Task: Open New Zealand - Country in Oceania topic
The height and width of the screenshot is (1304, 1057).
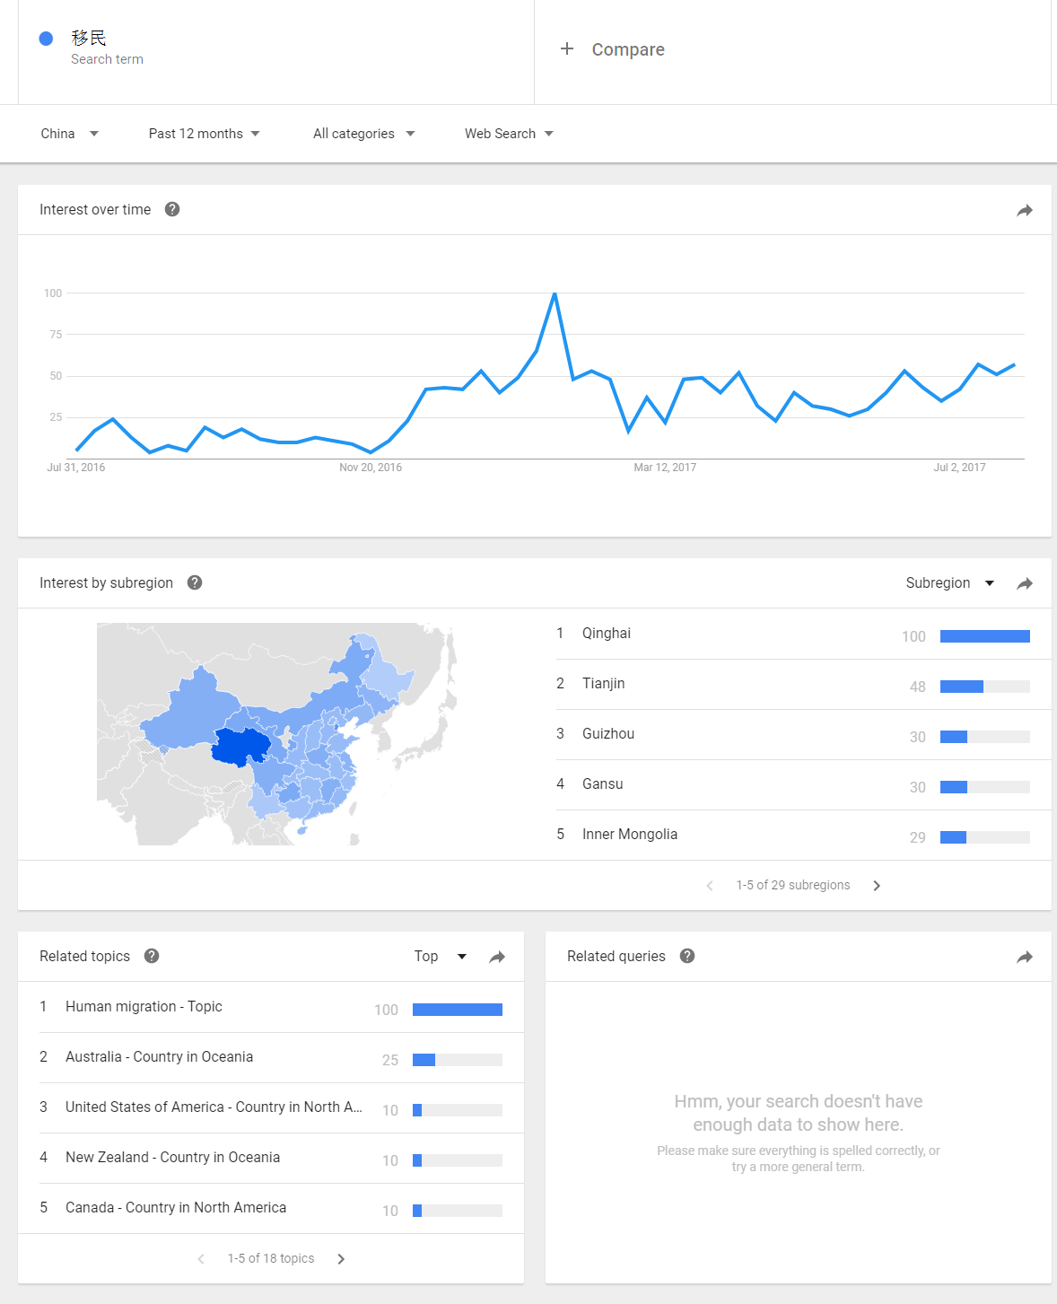Action: (172, 1158)
